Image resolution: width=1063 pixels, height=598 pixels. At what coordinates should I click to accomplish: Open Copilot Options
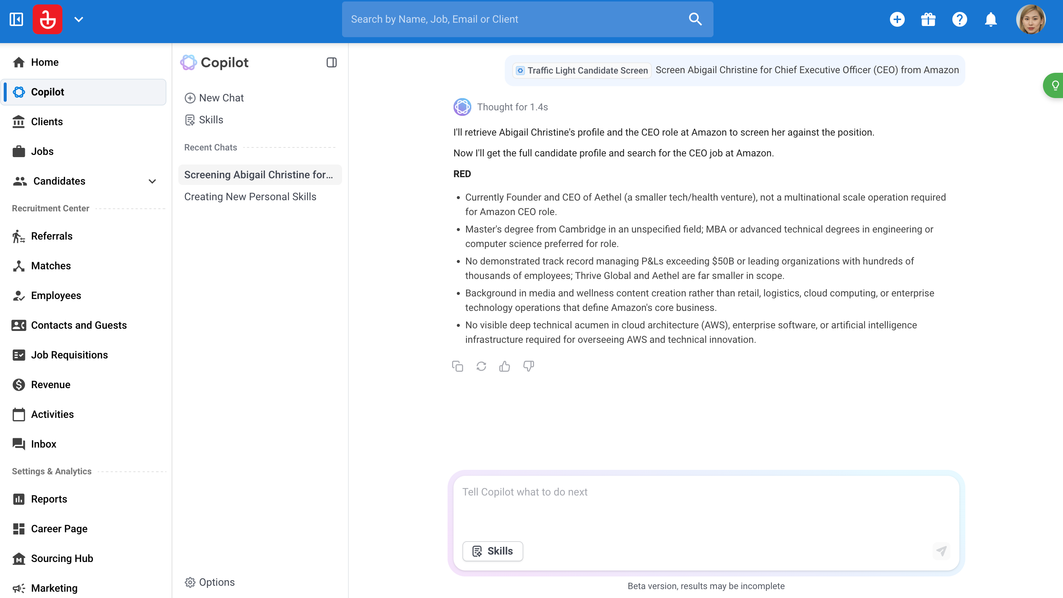(209, 582)
